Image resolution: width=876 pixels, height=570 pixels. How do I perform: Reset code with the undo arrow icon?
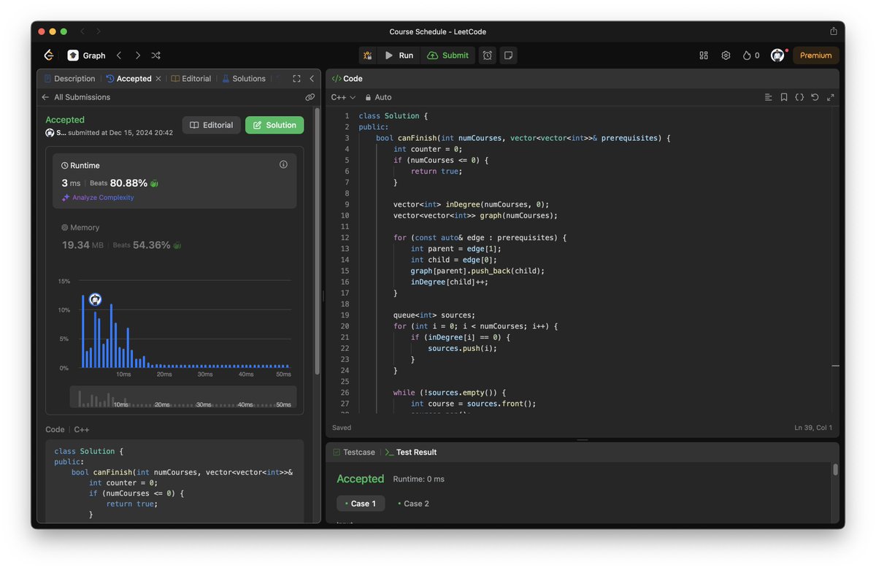(x=815, y=97)
